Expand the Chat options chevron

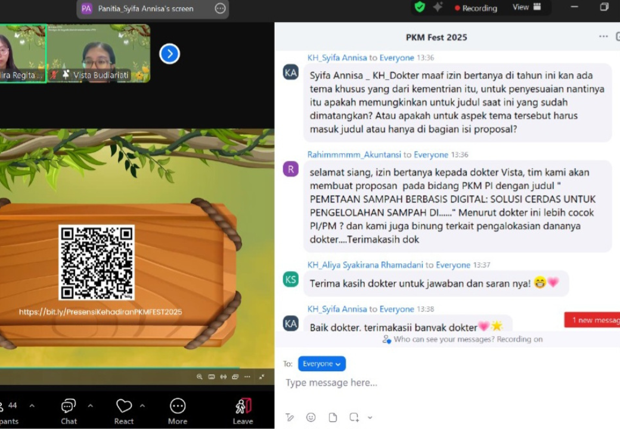point(90,406)
